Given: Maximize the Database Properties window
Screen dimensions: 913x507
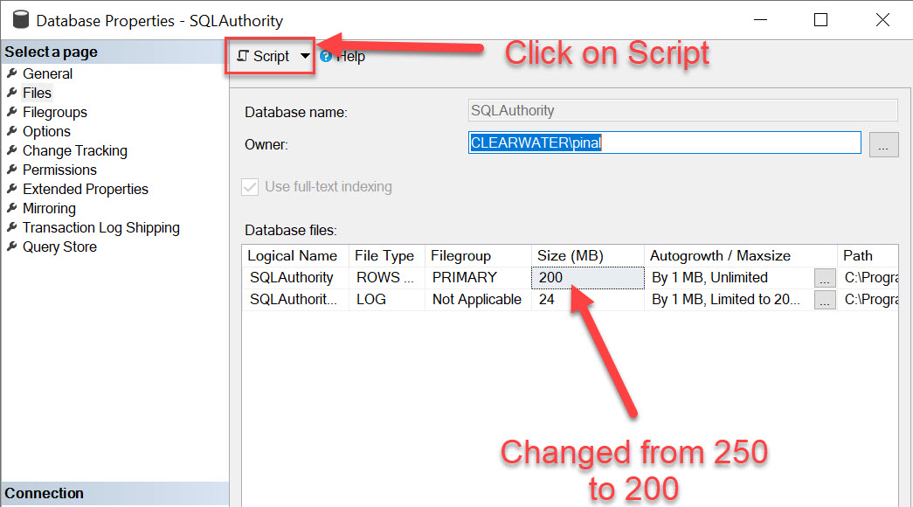Looking at the screenshot, I should [820, 20].
